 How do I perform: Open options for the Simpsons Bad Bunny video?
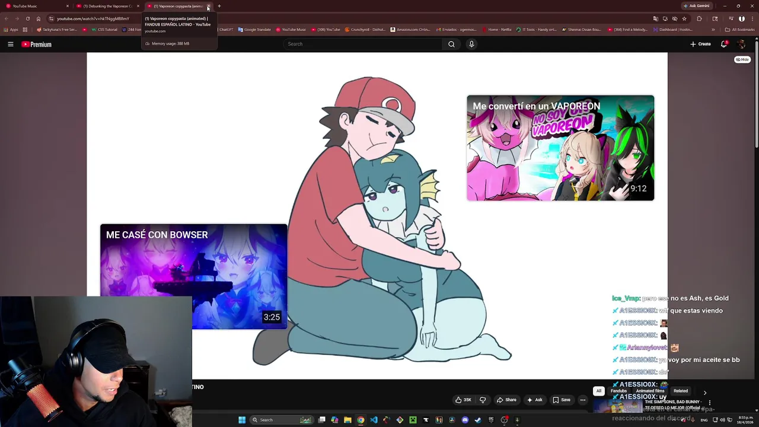click(709, 403)
